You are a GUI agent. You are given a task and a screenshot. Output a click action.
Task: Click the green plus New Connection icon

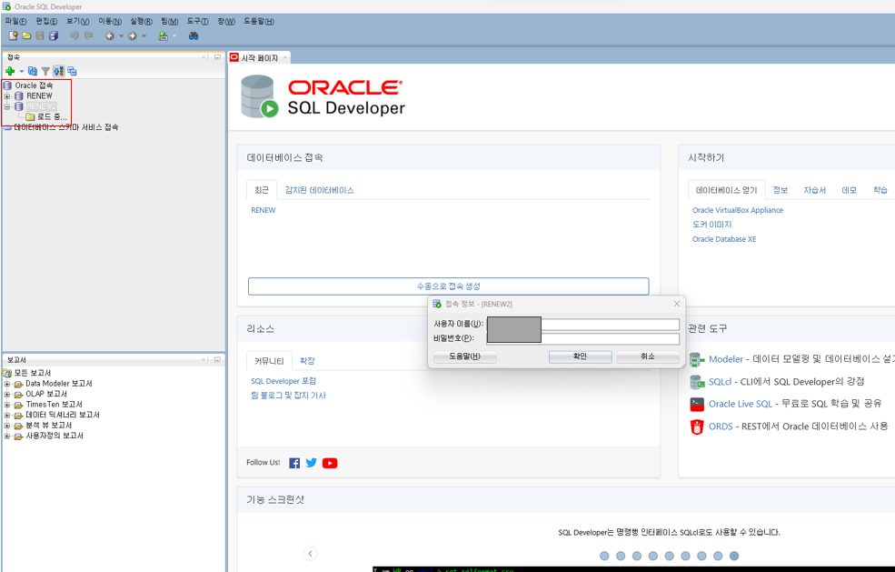(10, 71)
